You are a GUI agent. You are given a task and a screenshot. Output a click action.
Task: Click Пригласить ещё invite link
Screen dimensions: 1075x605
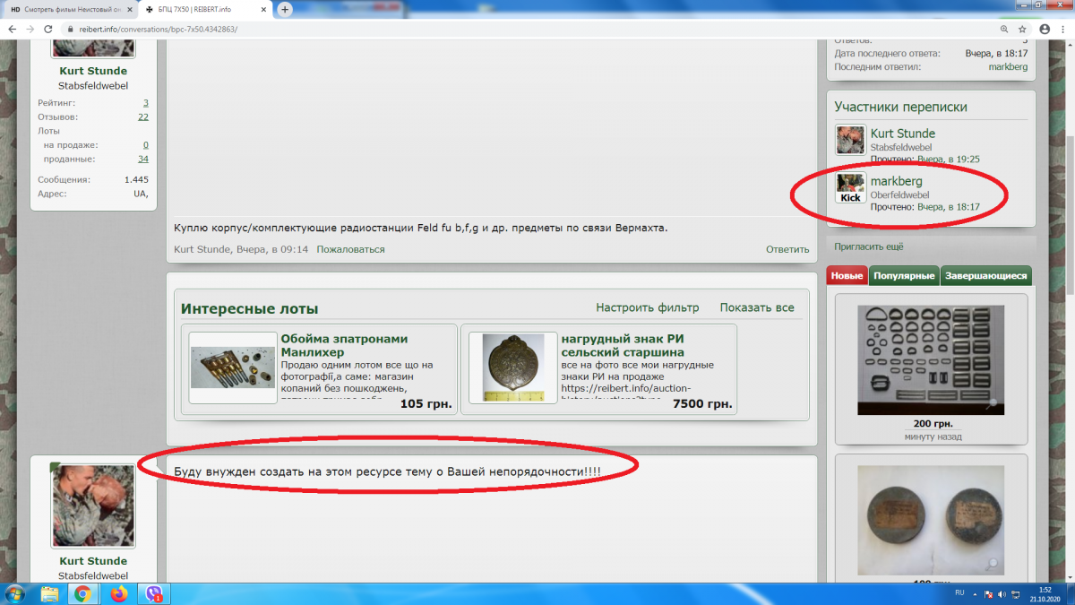coord(868,246)
